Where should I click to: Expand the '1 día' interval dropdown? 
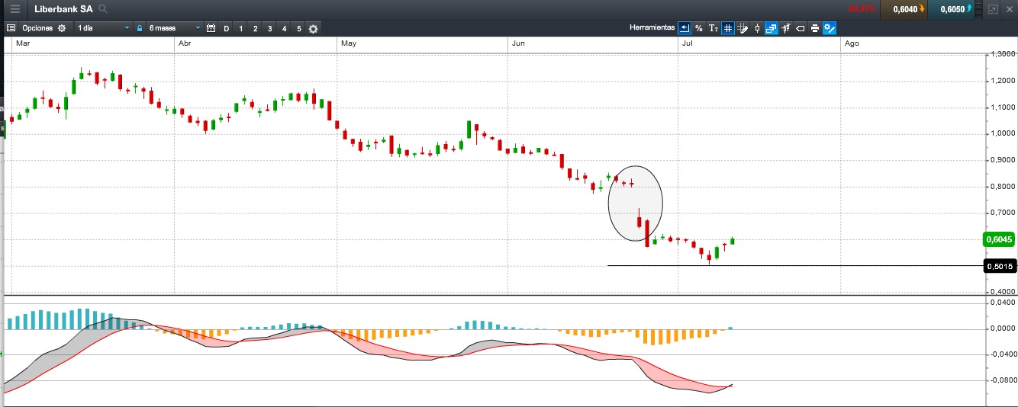(x=103, y=28)
